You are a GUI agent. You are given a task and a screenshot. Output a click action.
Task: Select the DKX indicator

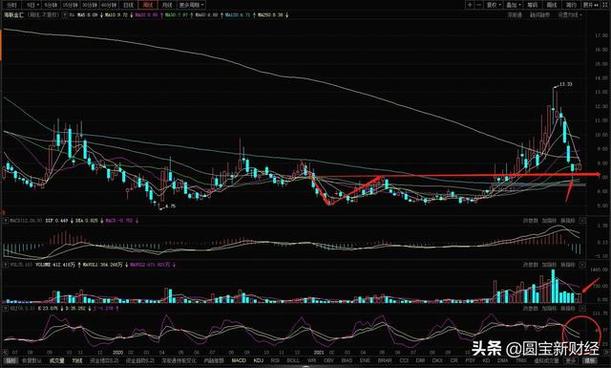pyautogui.click(x=437, y=360)
